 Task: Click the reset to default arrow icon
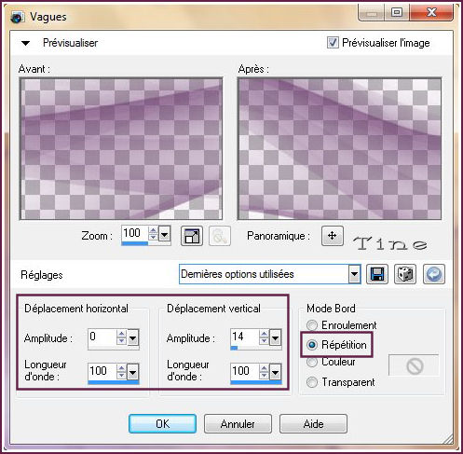click(434, 274)
